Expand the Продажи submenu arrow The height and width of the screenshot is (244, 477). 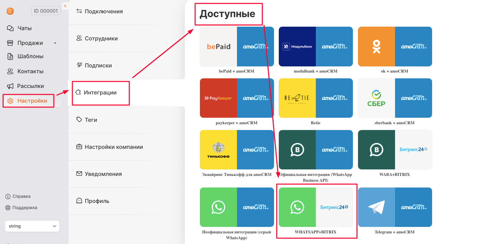click(x=55, y=43)
